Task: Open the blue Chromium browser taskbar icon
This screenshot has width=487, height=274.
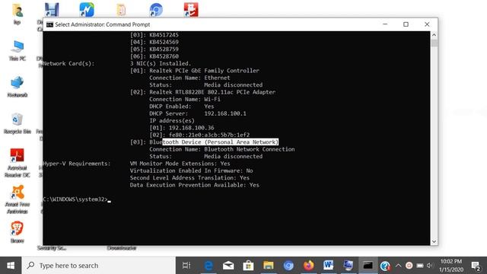Action: [x=288, y=266]
